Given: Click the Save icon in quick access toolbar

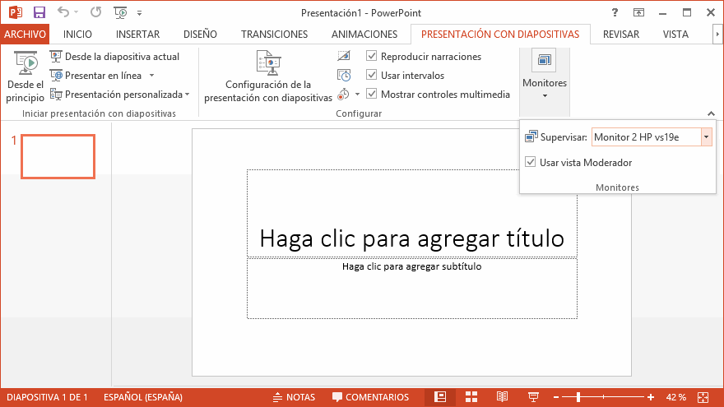Looking at the screenshot, I should tap(39, 12).
